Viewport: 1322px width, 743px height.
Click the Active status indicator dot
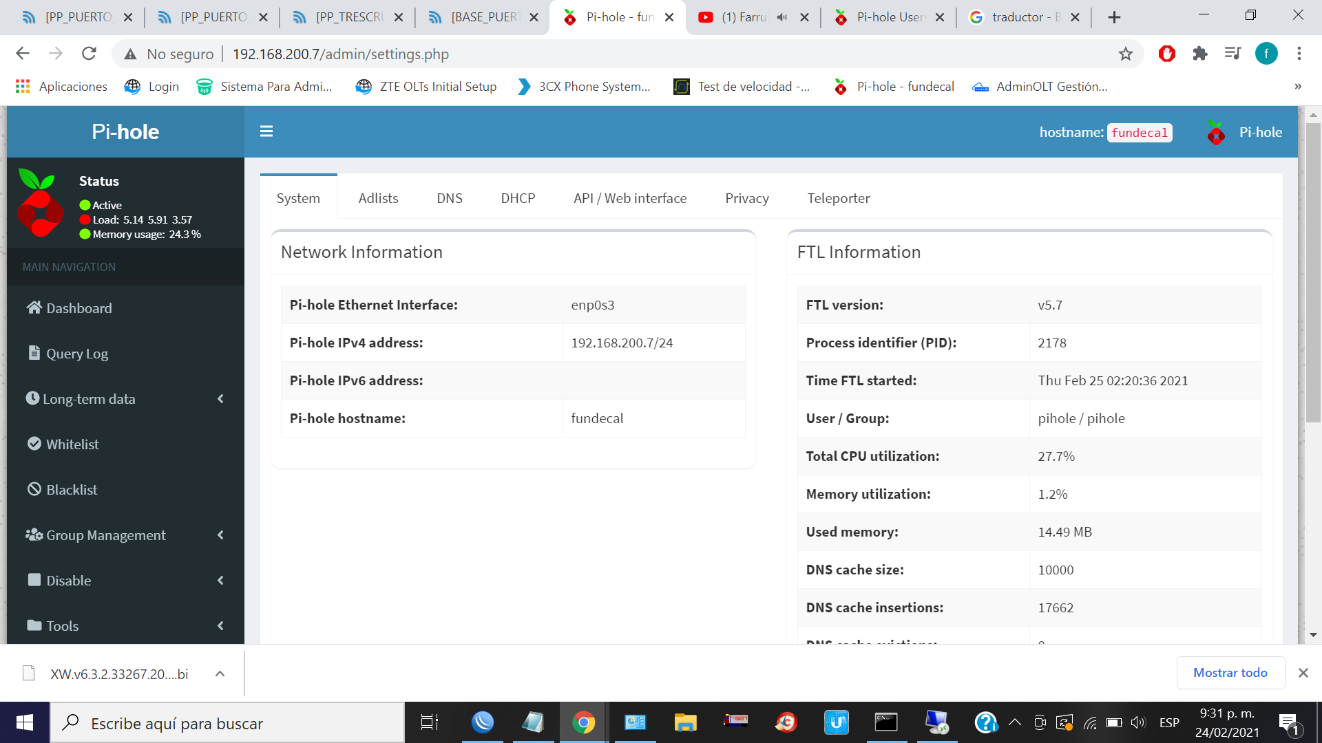84,205
